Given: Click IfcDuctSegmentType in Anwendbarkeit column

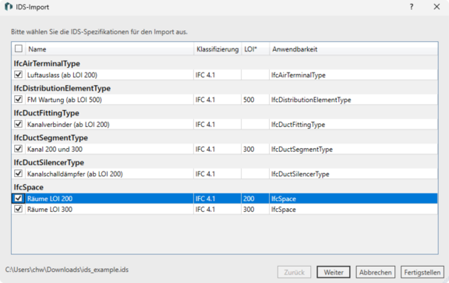Looking at the screenshot, I should click(302, 149).
